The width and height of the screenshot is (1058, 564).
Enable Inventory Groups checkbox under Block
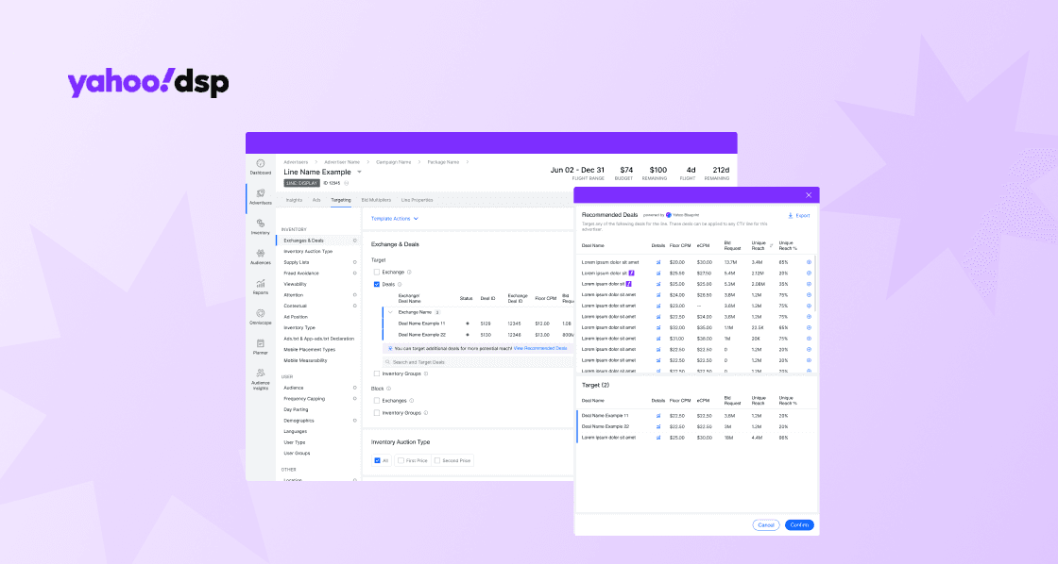pyautogui.click(x=377, y=412)
